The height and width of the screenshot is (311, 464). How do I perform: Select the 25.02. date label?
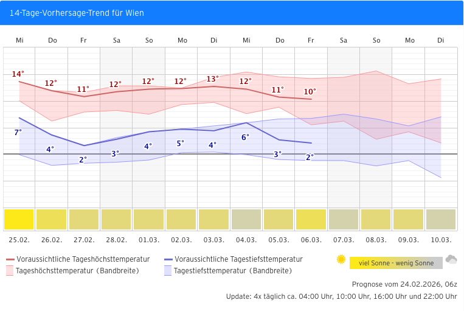[19, 240]
